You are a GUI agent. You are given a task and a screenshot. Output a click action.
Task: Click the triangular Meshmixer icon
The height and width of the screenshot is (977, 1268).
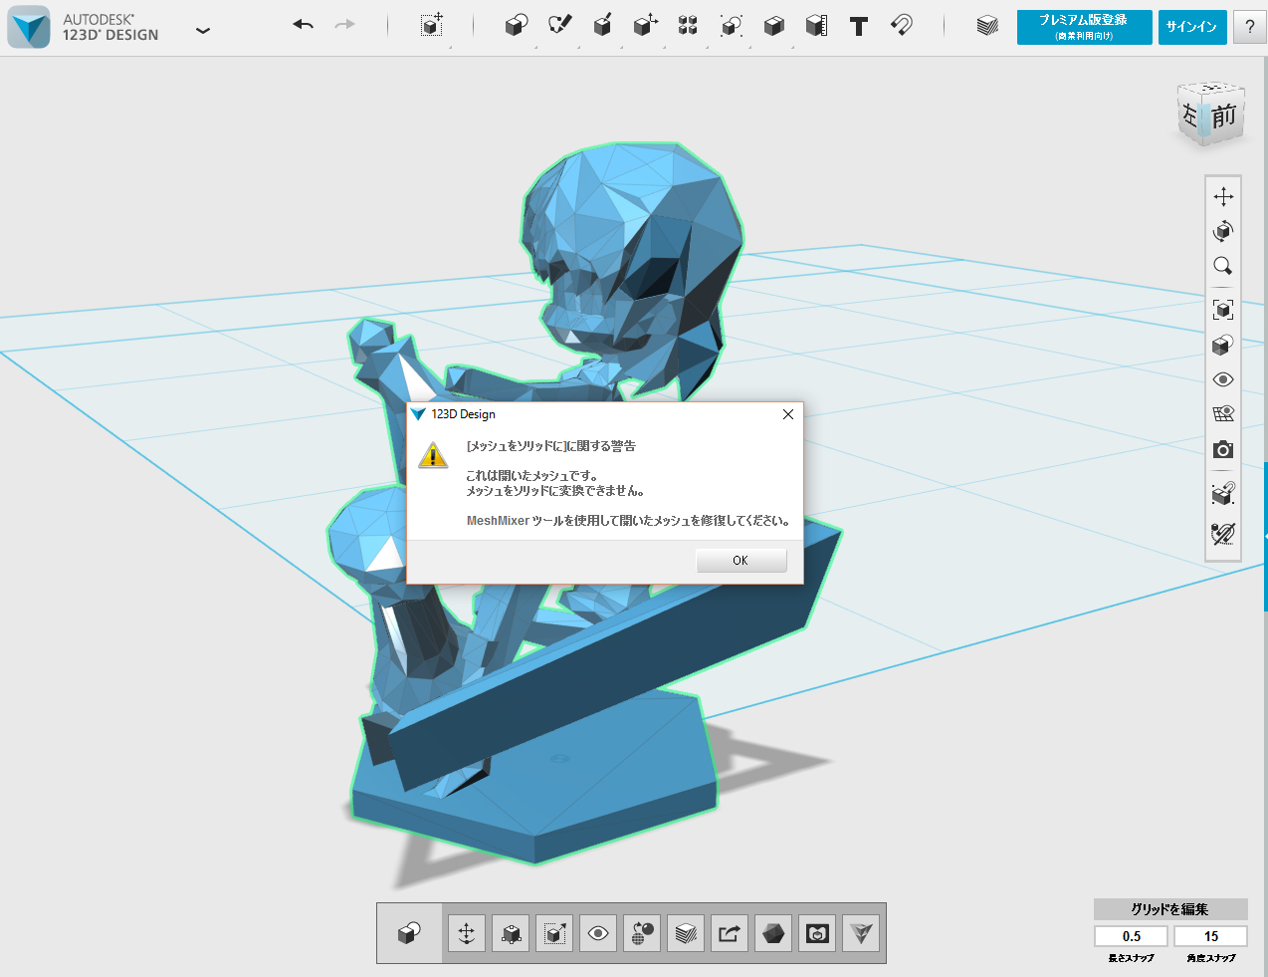click(x=861, y=933)
